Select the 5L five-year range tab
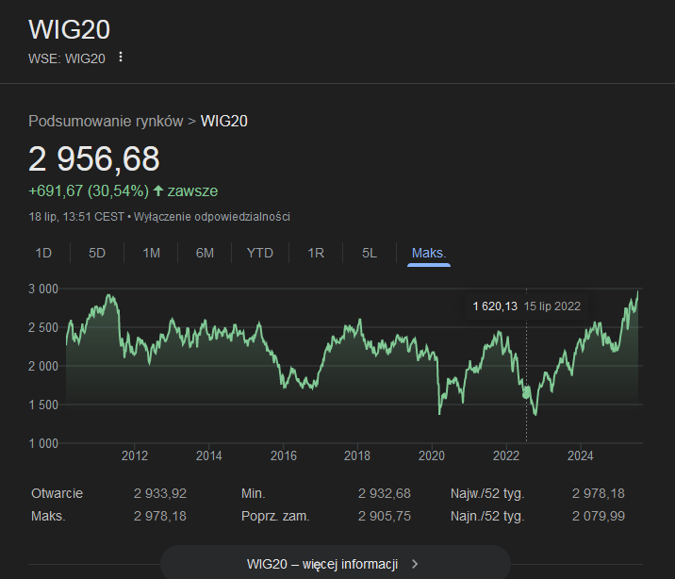675x579 pixels. tap(370, 253)
